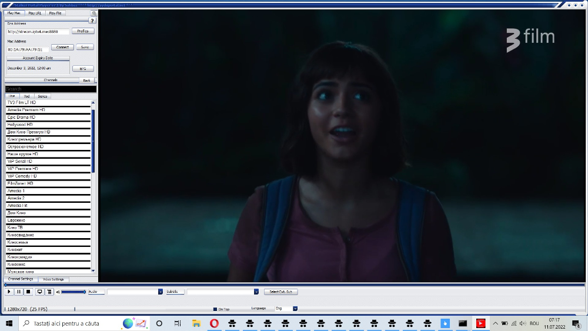Select Дом Кино channel
588x331 pixels.
48,213
